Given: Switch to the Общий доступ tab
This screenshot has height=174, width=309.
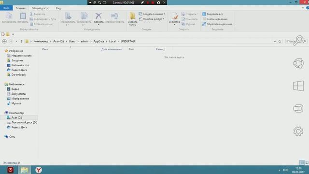Looking at the screenshot, I should pyautogui.click(x=41, y=8).
